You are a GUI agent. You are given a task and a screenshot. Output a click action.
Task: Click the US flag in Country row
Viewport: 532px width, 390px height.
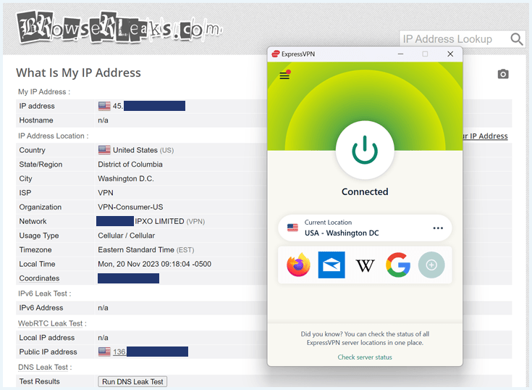[104, 150]
